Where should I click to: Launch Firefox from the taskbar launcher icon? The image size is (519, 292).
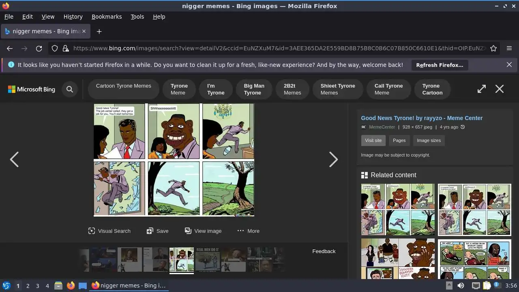point(71,286)
